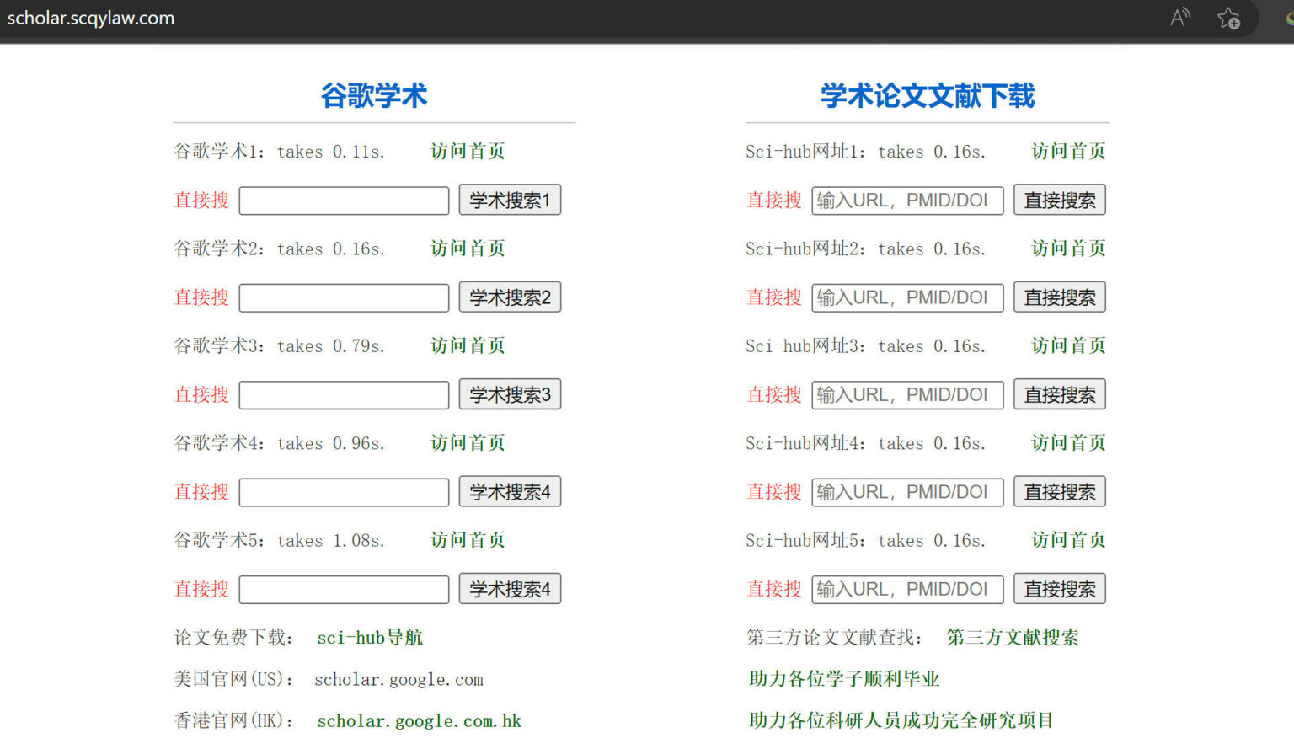Open the scholar.google.com link

(398, 679)
